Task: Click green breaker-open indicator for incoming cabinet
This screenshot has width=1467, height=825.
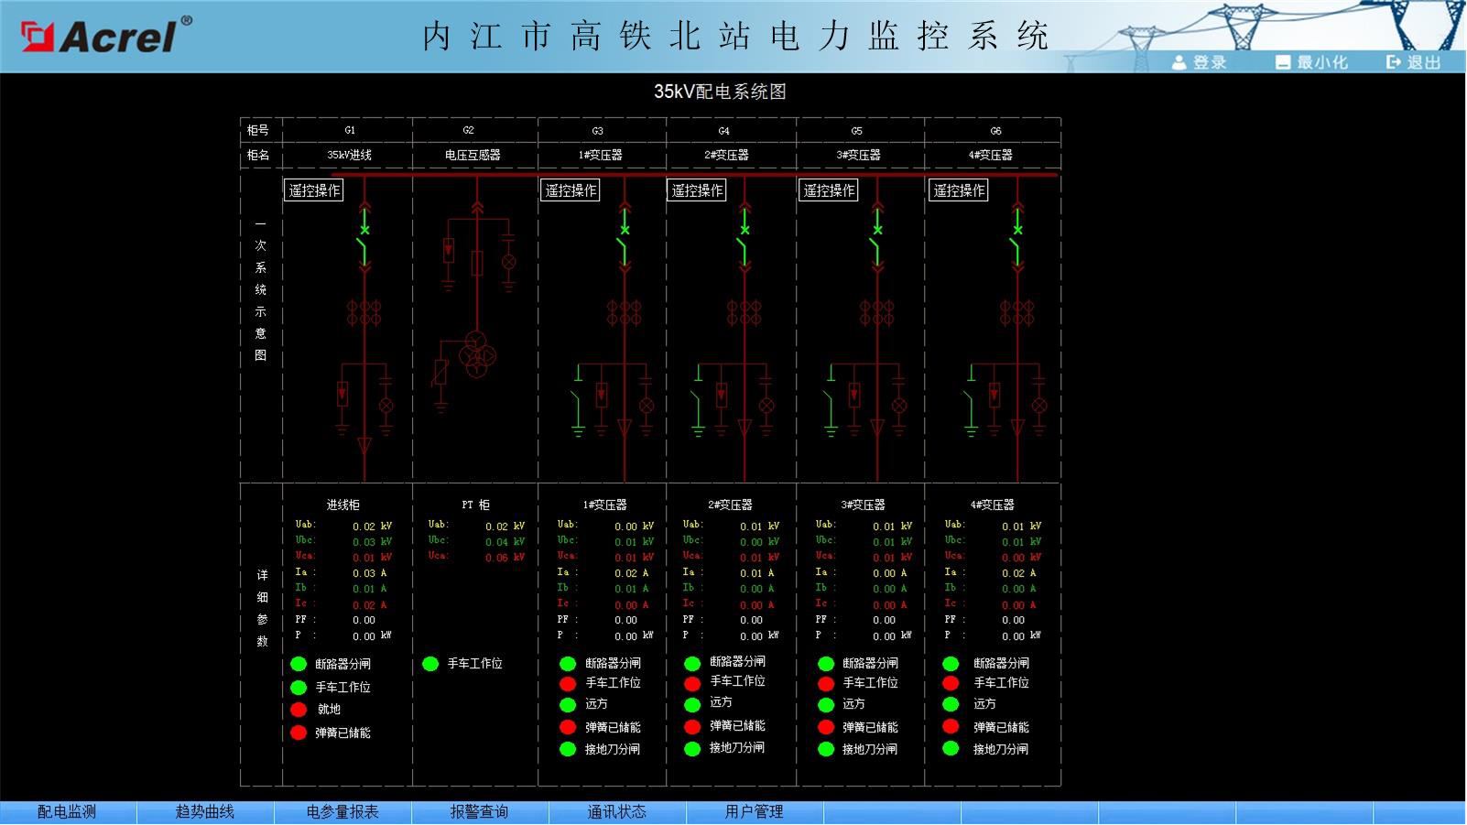Action: (299, 664)
